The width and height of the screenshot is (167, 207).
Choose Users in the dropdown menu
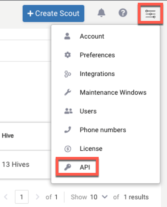point(88,111)
